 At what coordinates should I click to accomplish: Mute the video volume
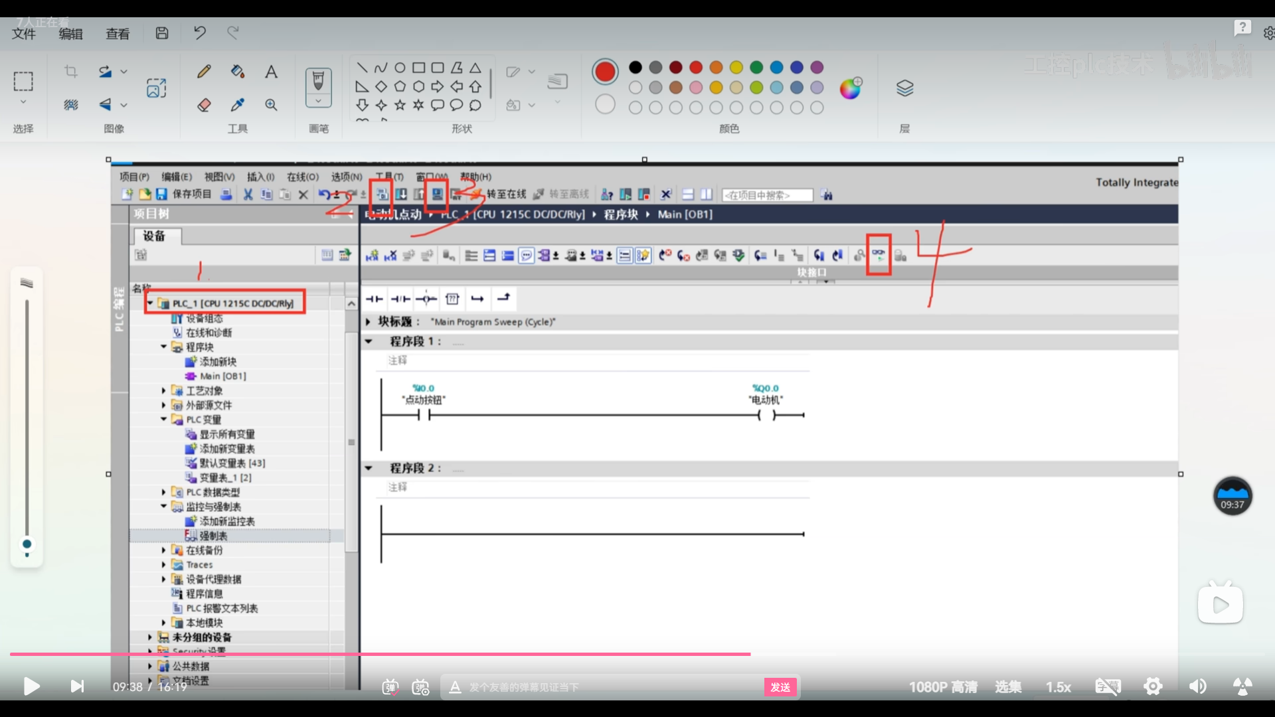pyautogui.click(x=1197, y=686)
